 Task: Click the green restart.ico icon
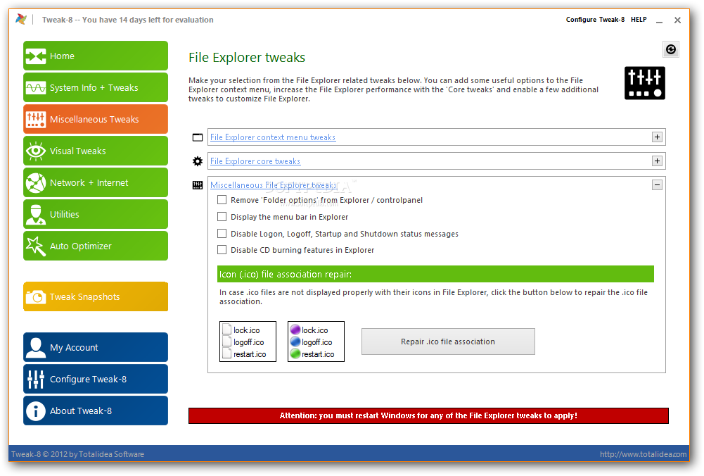295,353
